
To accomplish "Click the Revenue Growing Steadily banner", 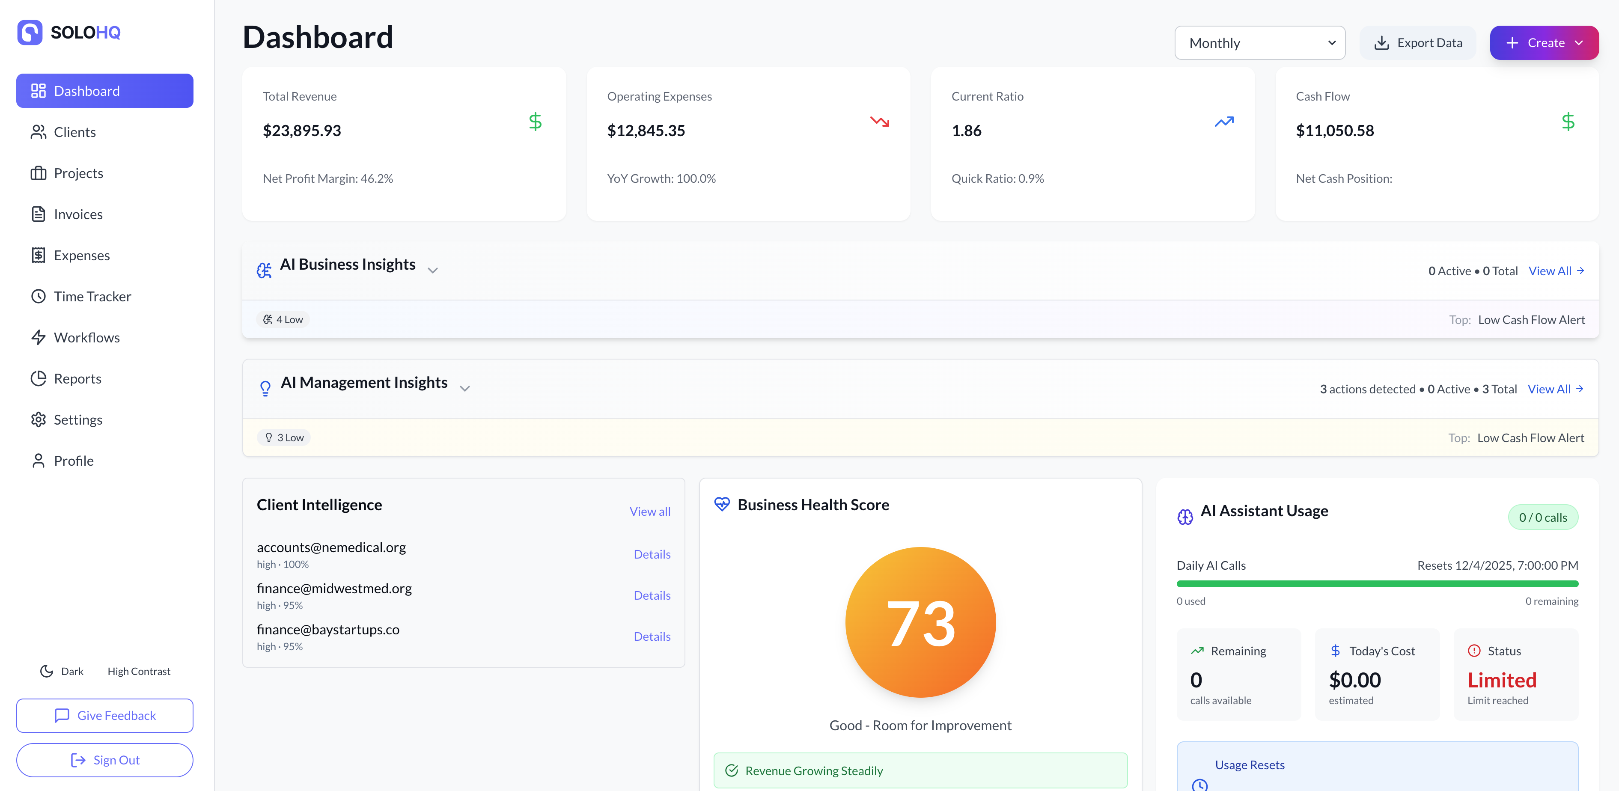I will point(920,770).
